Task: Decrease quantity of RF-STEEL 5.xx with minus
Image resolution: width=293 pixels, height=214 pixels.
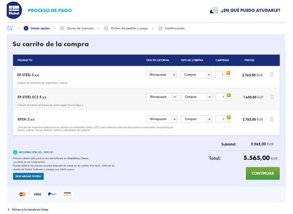Action: click(x=228, y=77)
